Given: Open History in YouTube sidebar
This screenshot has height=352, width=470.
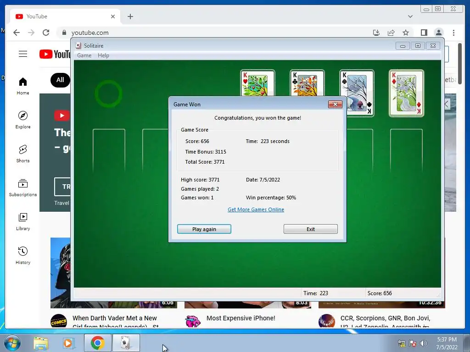Looking at the screenshot, I should point(23,255).
